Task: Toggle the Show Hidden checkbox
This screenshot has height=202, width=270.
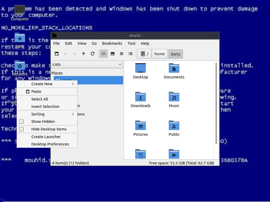Action: pyautogui.click(x=21, y=122)
